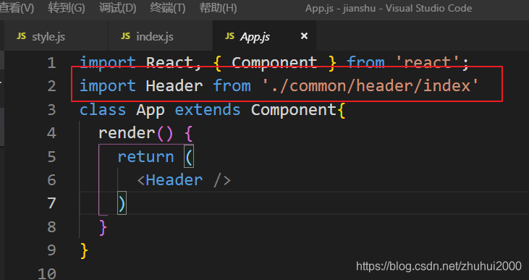Click the 'App' class name
Image resolution: width=529 pixels, height=280 pixels.
(151, 110)
